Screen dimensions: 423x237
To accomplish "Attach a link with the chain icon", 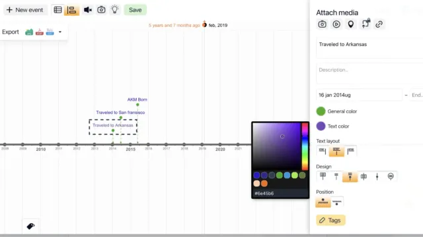I will pos(379,24).
